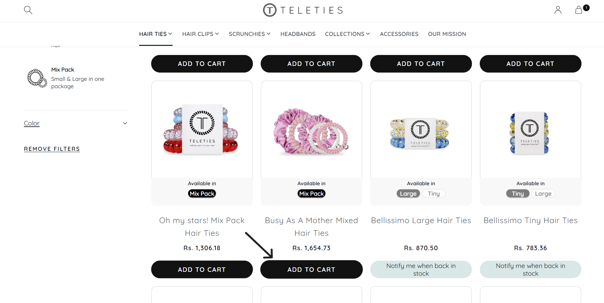
Task: Open the Our Mission page
Action: point(447,34)
